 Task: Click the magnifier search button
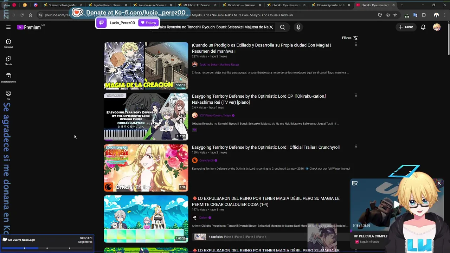click(x=282, y=27)
